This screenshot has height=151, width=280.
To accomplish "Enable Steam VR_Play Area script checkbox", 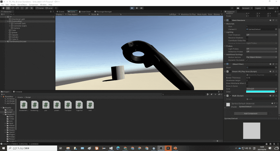I will 230,71.
